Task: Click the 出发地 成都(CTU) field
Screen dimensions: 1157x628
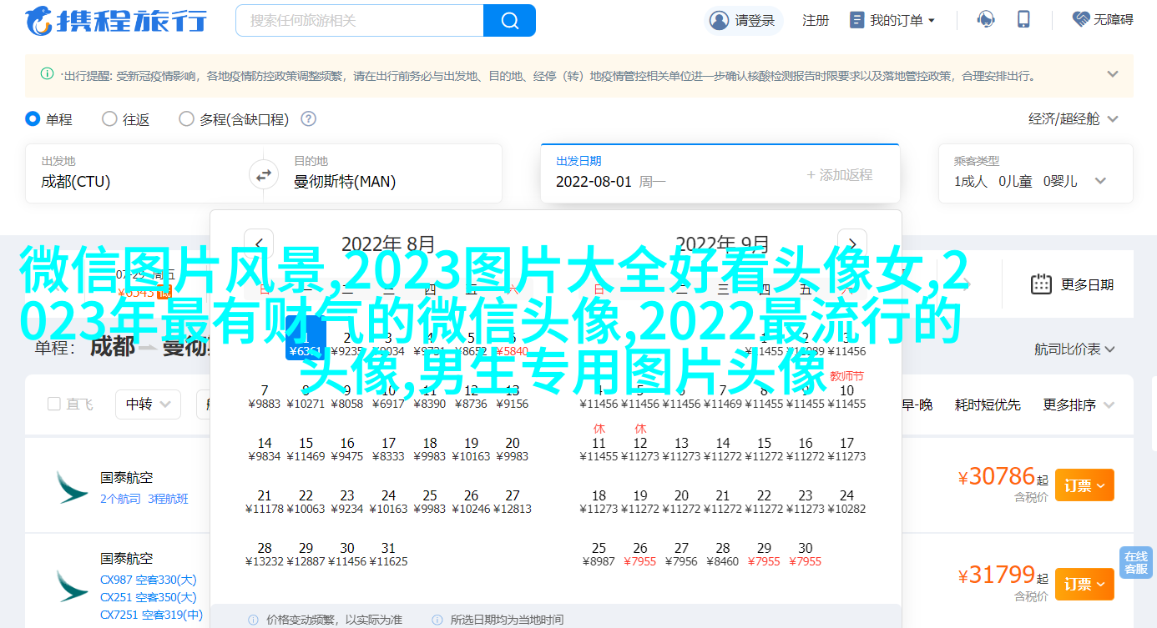Action: pyautogui.click(x=139, y=173)
